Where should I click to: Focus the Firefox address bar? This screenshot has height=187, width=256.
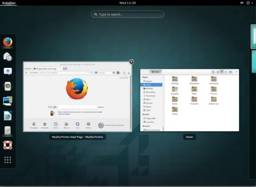pyautogui.click(x=60, y=73)
